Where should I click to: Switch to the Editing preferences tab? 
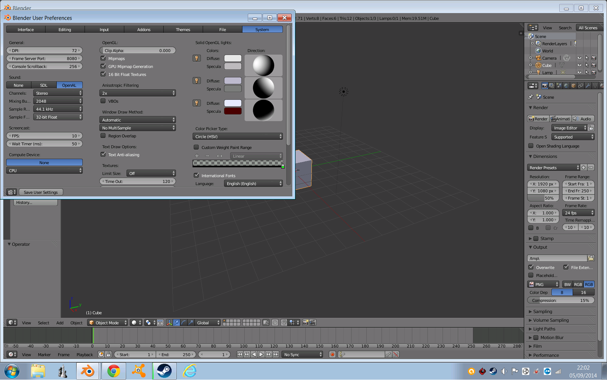(x=65, y=30)
